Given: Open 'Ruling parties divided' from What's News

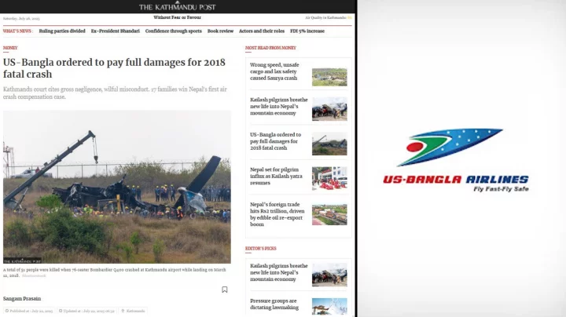Looking at the screenshot, I should (61, 31).
